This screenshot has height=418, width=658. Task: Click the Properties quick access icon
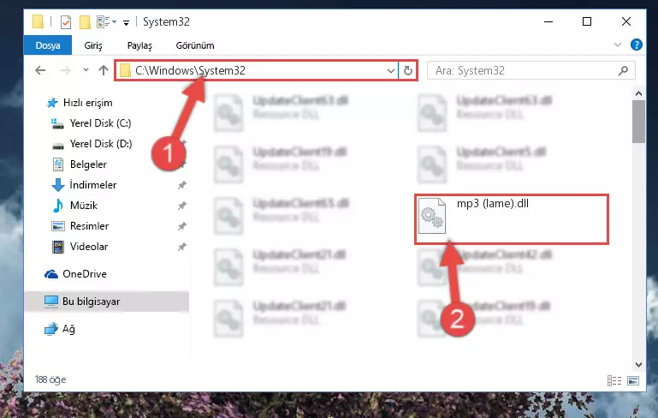coord(66,22)
